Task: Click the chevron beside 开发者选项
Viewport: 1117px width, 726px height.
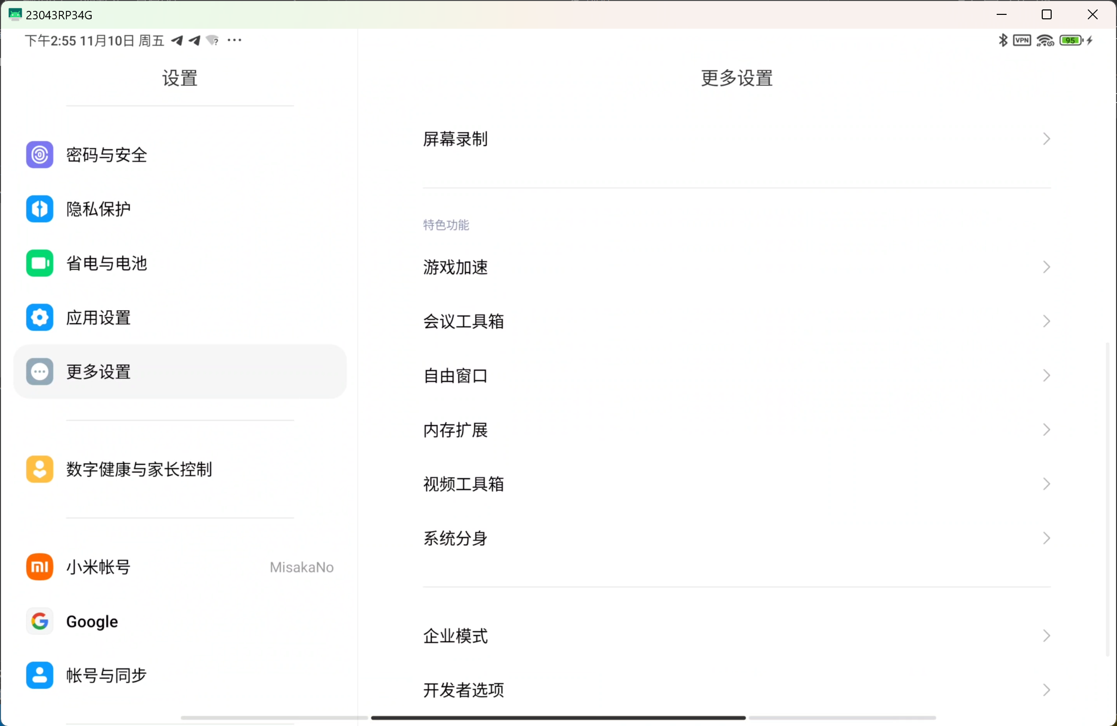Action: point(1046,689)
